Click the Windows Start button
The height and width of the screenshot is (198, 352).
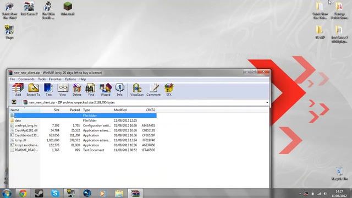point(7,193)
